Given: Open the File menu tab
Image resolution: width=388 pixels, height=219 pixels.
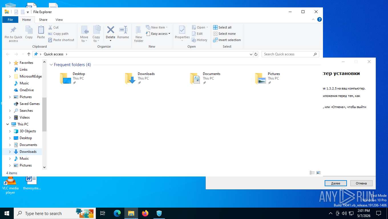Looking at the screenshot, I should click(10, 20).
